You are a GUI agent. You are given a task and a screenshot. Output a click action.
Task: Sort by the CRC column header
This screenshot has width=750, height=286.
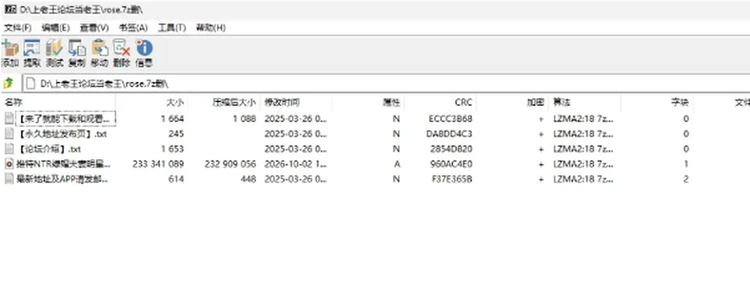click(x=441, y=102)
